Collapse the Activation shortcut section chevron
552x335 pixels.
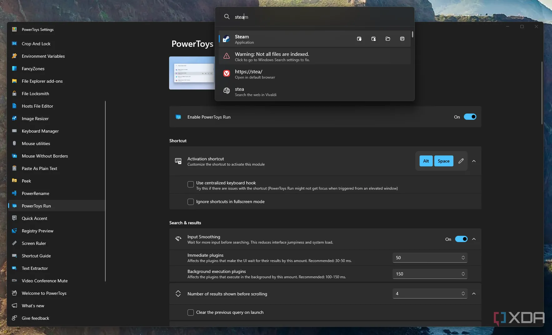point(474,161)
